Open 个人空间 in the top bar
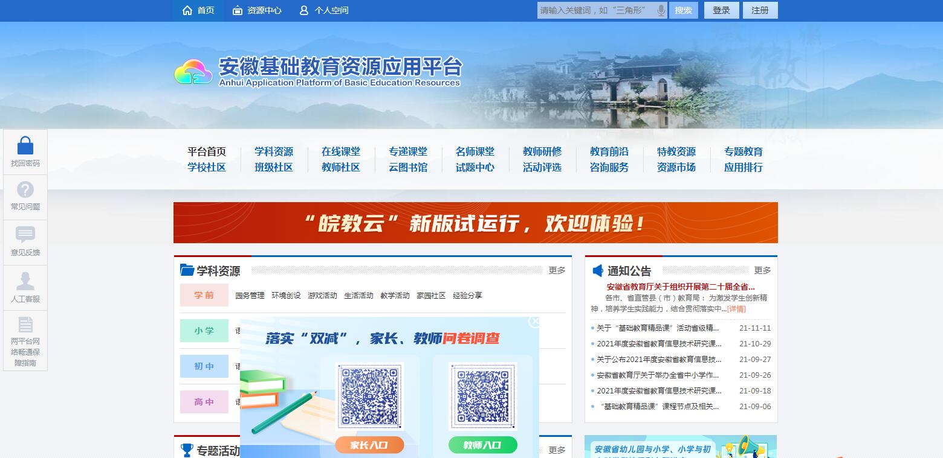Viewport: 943px width, 458px height. click(x=324, y=10)
